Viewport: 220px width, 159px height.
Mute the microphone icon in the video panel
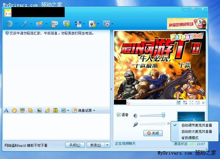click(x=136, y=125)
